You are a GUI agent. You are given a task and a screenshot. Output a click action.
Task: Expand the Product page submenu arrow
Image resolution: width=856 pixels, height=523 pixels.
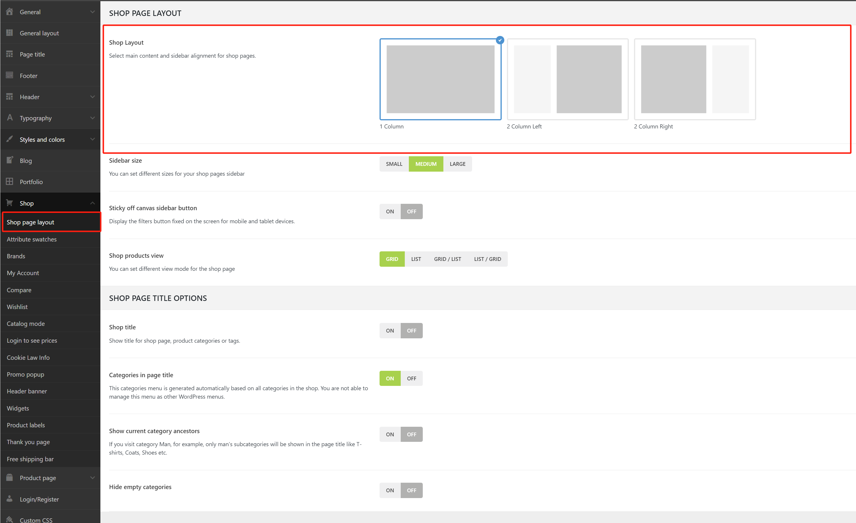(x=92, y=477)
